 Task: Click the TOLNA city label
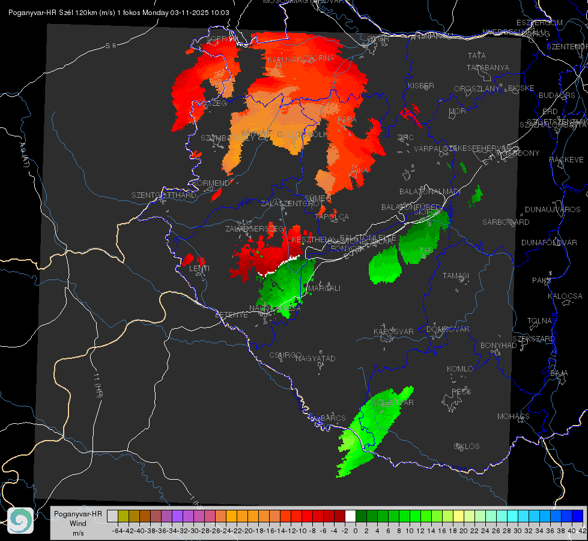pyautogui.click(x=539, y=320)
